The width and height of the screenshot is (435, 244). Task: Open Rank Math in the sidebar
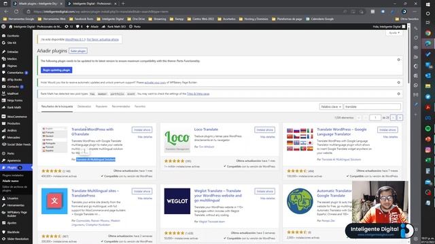click(14, 107)
